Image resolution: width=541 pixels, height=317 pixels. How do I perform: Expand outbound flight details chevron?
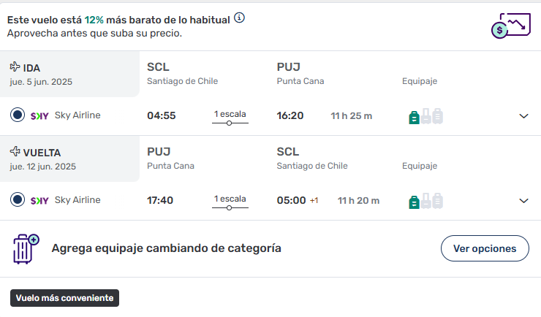[523, 116]
